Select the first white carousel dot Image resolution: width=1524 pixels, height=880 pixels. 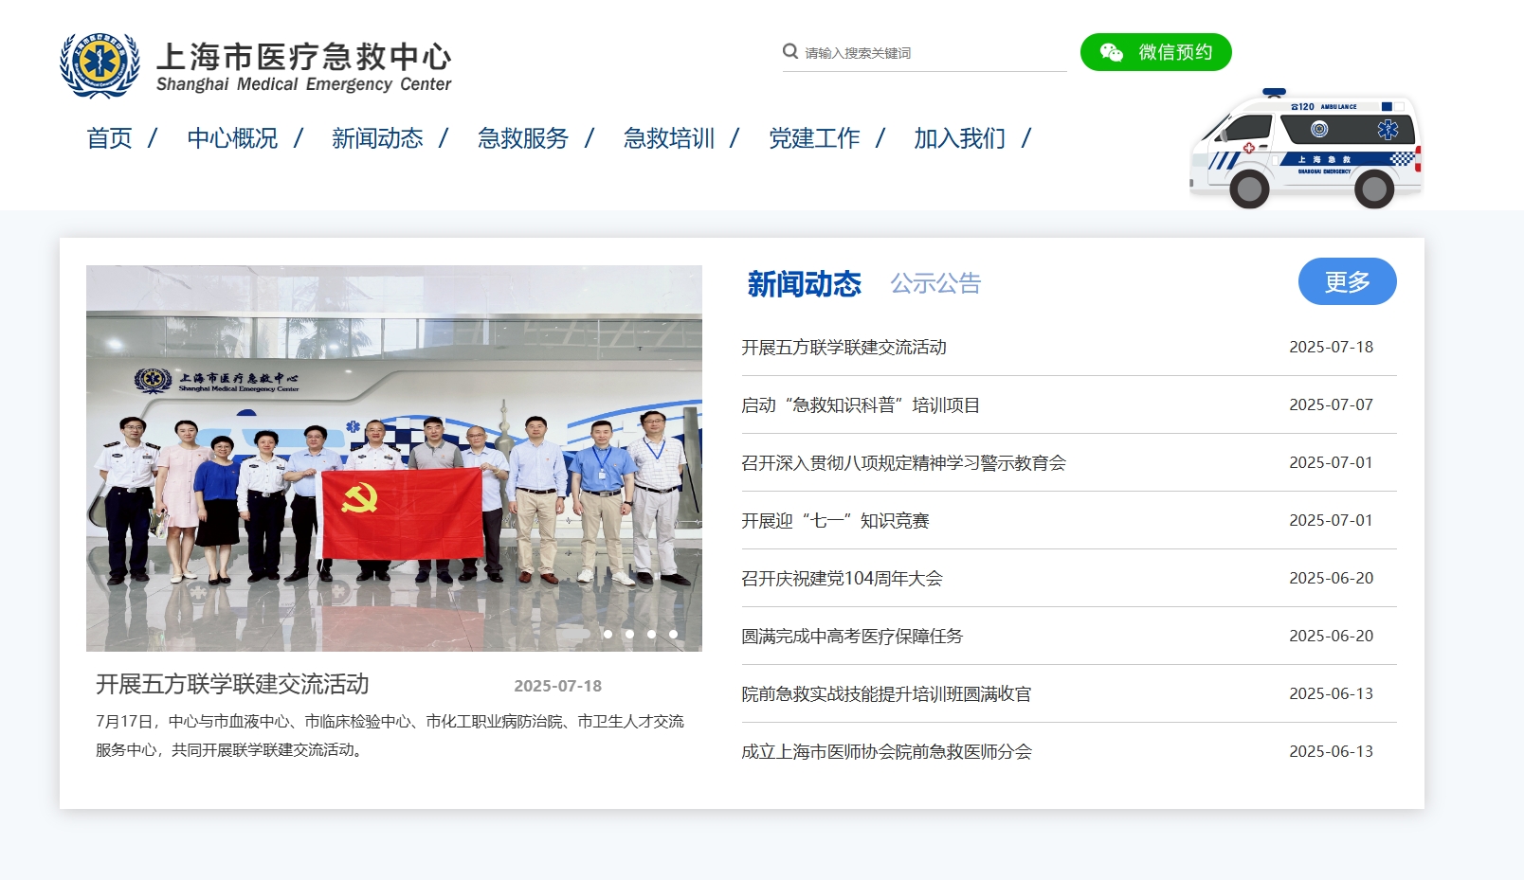608,634
